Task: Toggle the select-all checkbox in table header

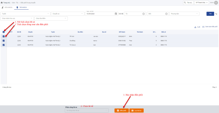Action: point(3,32)
